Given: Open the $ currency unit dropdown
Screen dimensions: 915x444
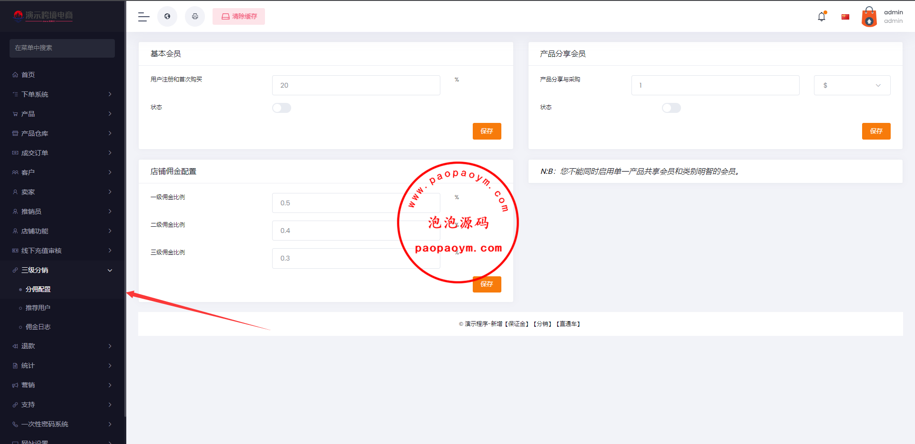Looking at the screenshot, I should [x=852, y=85].
